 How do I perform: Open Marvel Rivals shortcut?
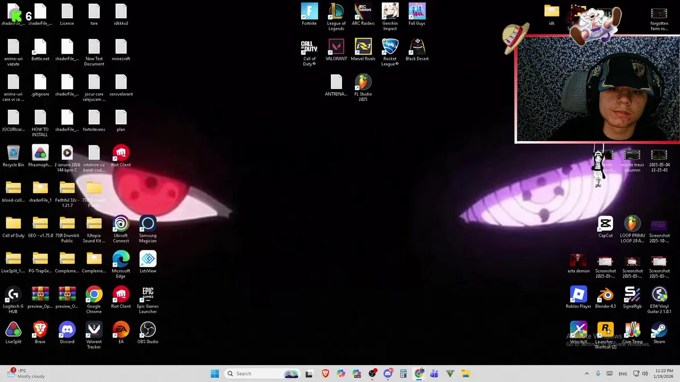click(363, 50)
